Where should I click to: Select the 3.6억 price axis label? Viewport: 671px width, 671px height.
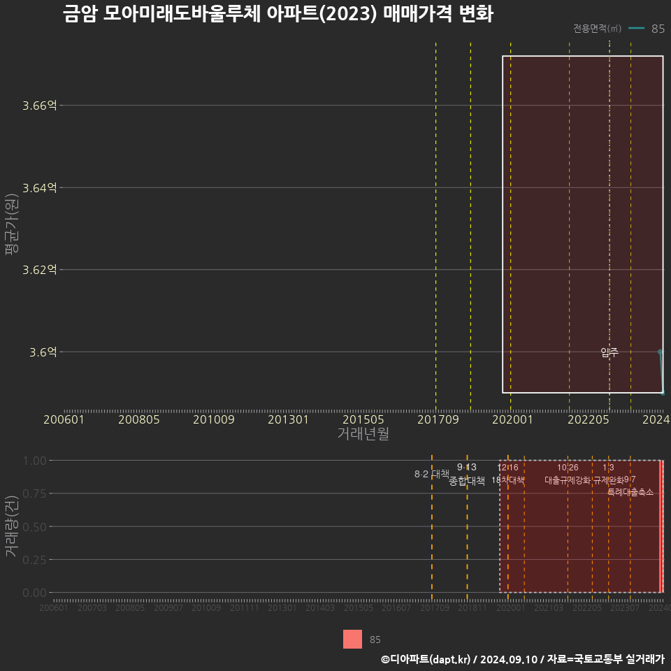point(43,352)
